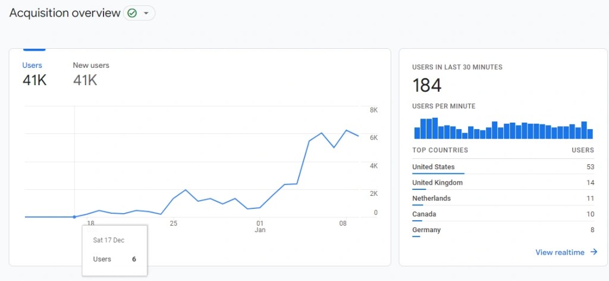The height and width of the screenshot is (281, 609).
Task: Select United States in top countries
Action: (434, 167)
